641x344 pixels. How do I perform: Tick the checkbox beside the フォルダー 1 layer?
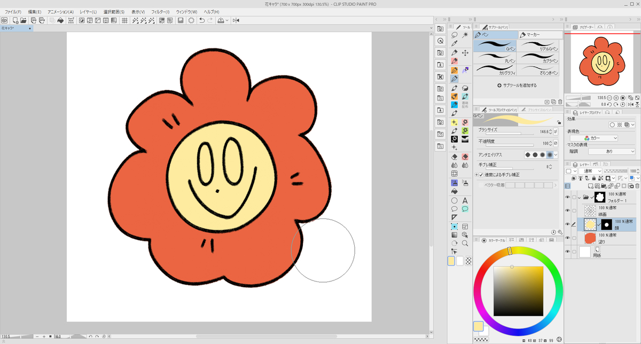point(574,197)
